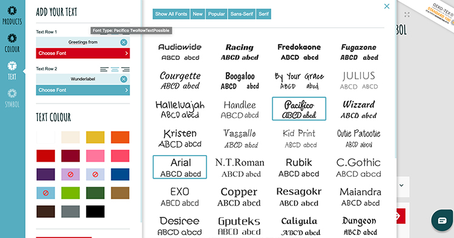Show All Fonts filter tab
Screen dimensions: 454x238
[171, 14]
